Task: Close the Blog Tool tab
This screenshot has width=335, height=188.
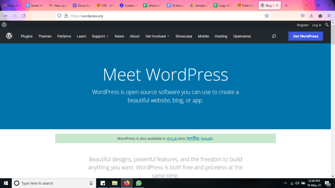Action: [x=277, y=6]
